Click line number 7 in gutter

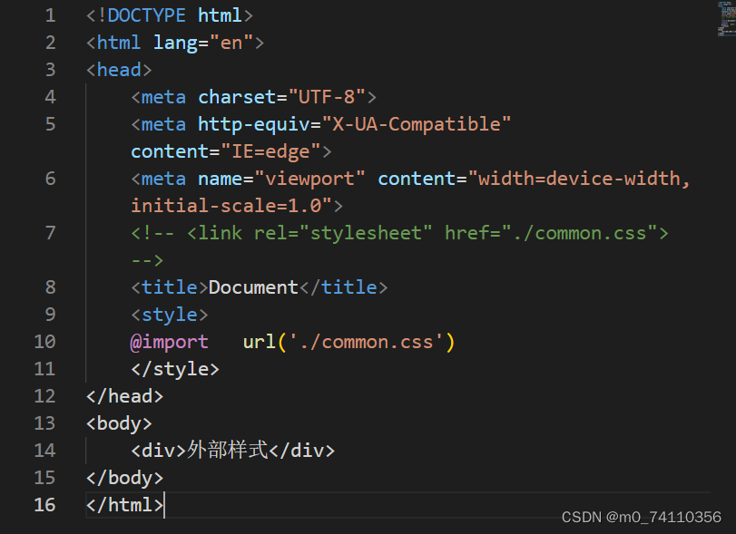51,233
